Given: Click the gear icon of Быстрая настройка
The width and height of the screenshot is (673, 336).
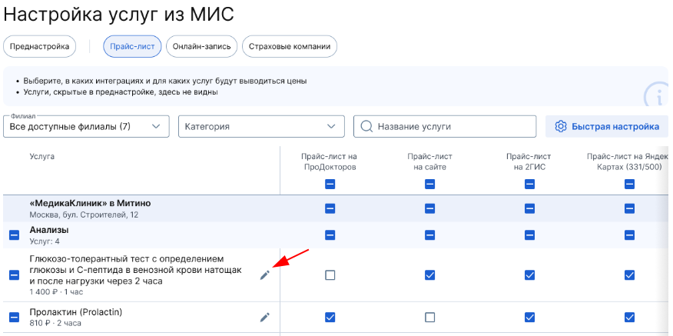Looking at the screenshot, I should tap(561, 127).
